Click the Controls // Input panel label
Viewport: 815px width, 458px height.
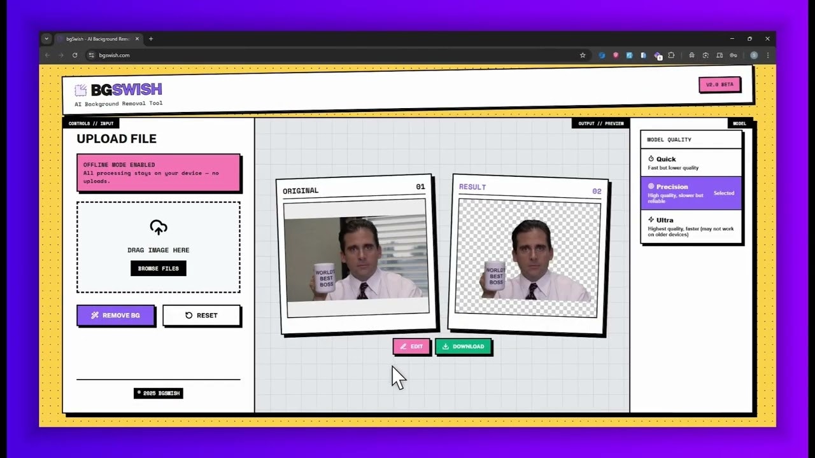(91, 123)
